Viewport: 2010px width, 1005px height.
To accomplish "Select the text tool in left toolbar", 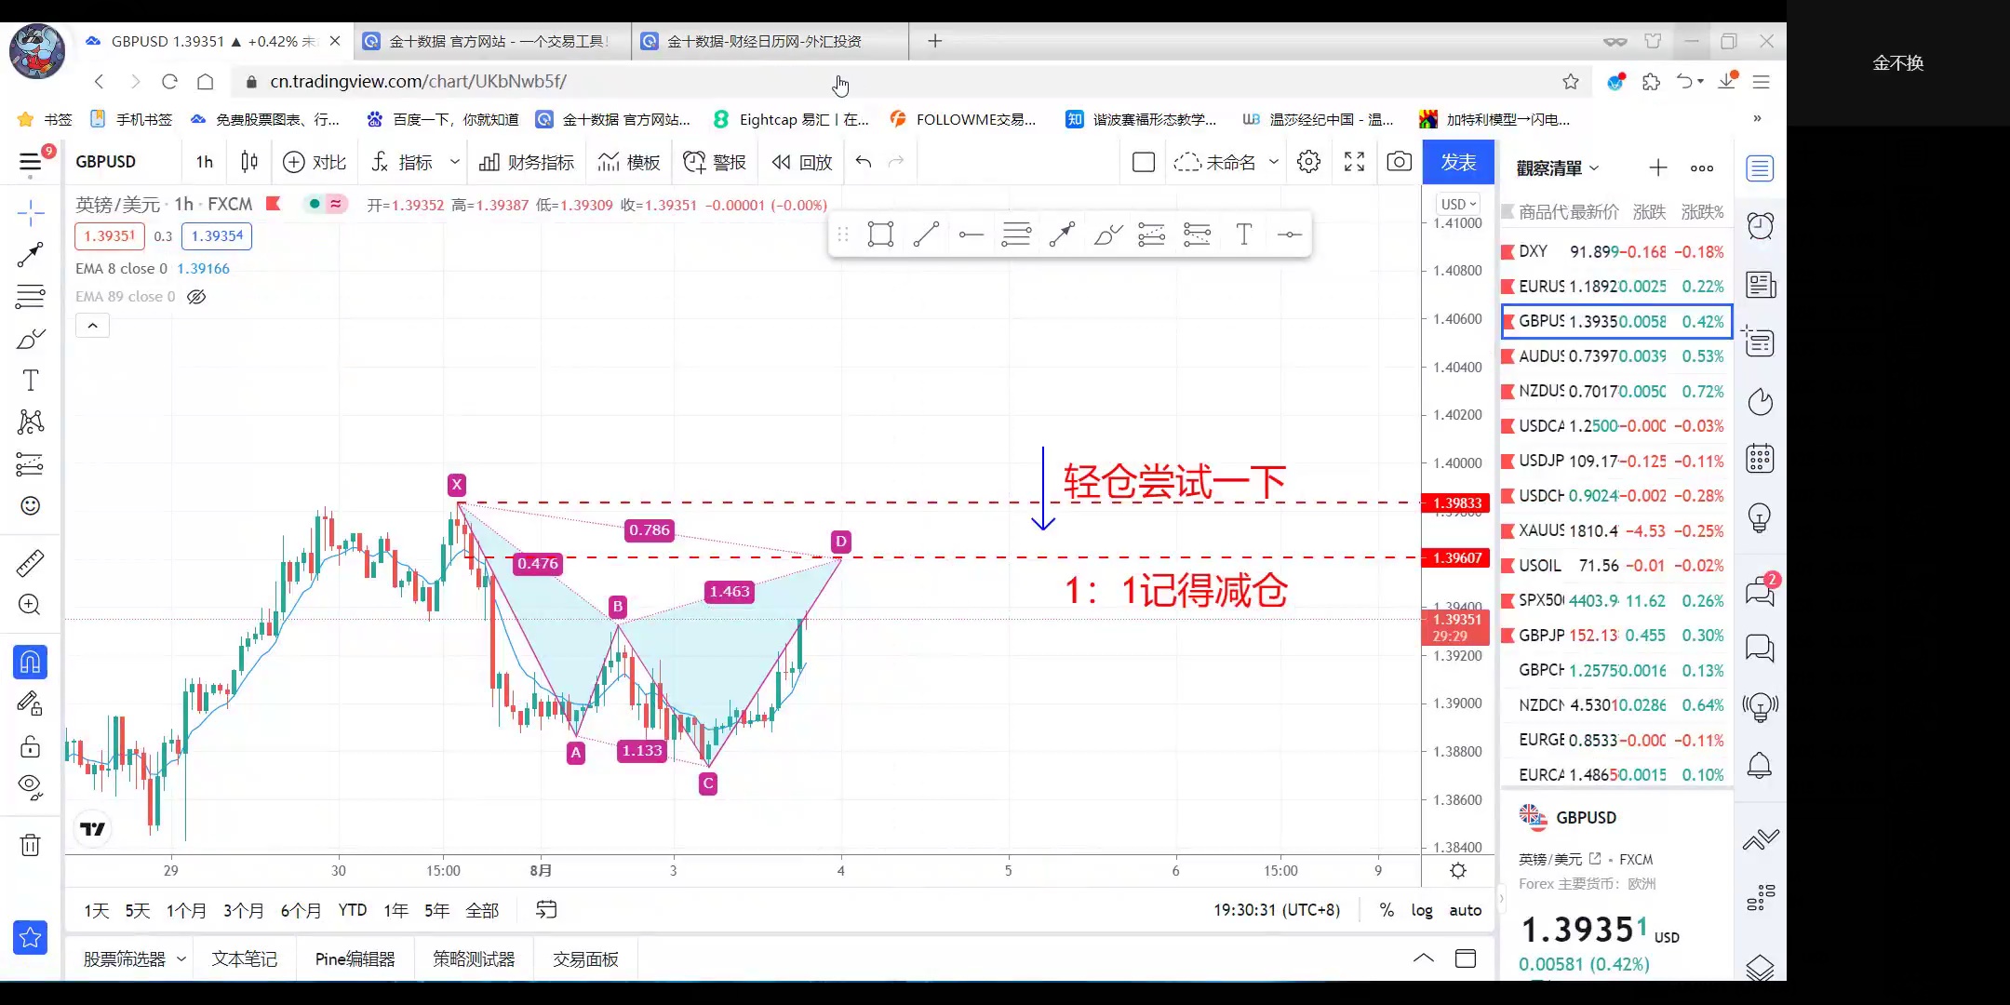I will [30, 381].
